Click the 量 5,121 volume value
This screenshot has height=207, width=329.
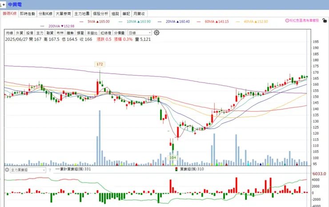(x=143, y=39)
